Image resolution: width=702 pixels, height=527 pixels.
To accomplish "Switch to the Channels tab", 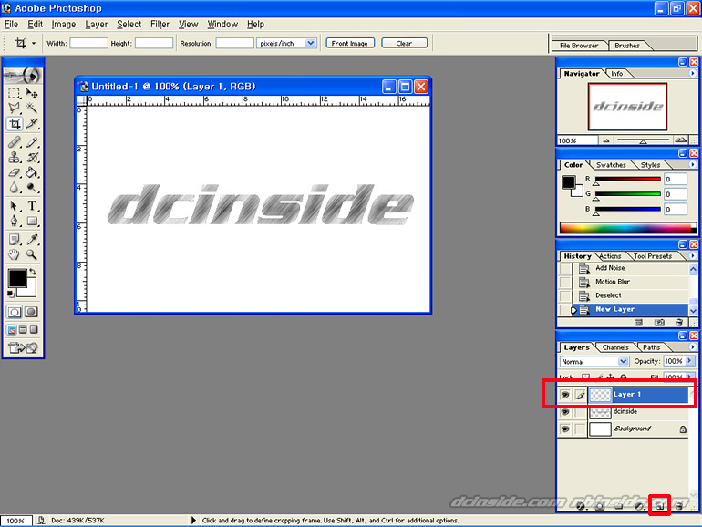I will click(615, 347).
